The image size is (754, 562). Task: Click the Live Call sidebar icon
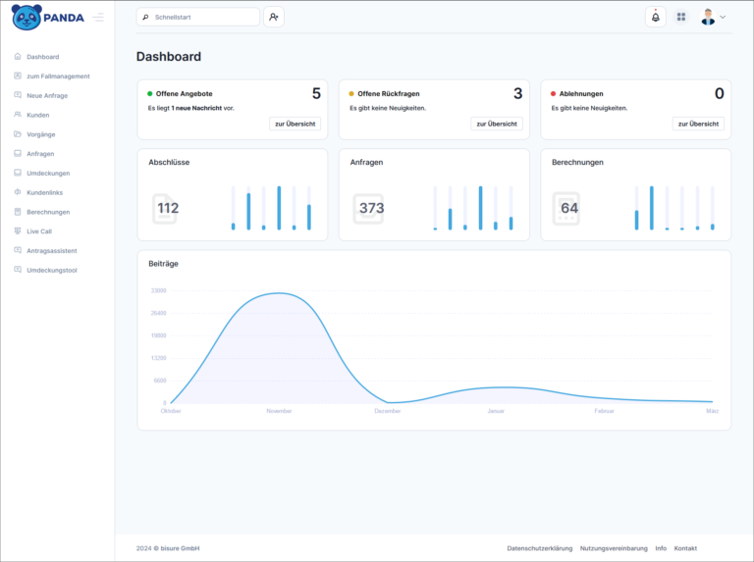(x=18, y=231)
